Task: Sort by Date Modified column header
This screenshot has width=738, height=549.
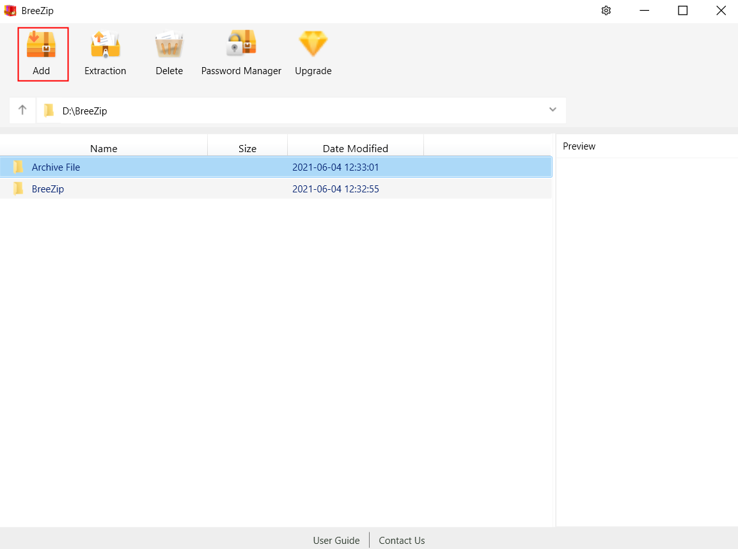Action: point(356,149)
